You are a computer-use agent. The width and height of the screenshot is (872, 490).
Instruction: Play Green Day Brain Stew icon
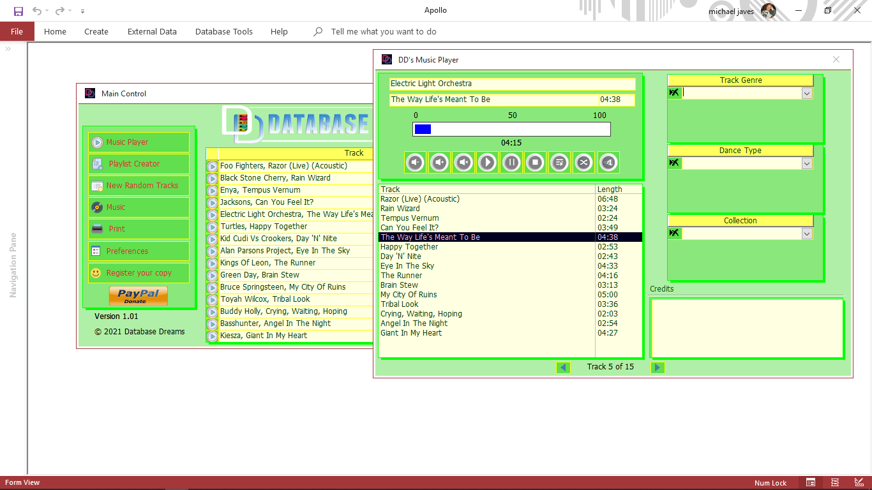213,275
